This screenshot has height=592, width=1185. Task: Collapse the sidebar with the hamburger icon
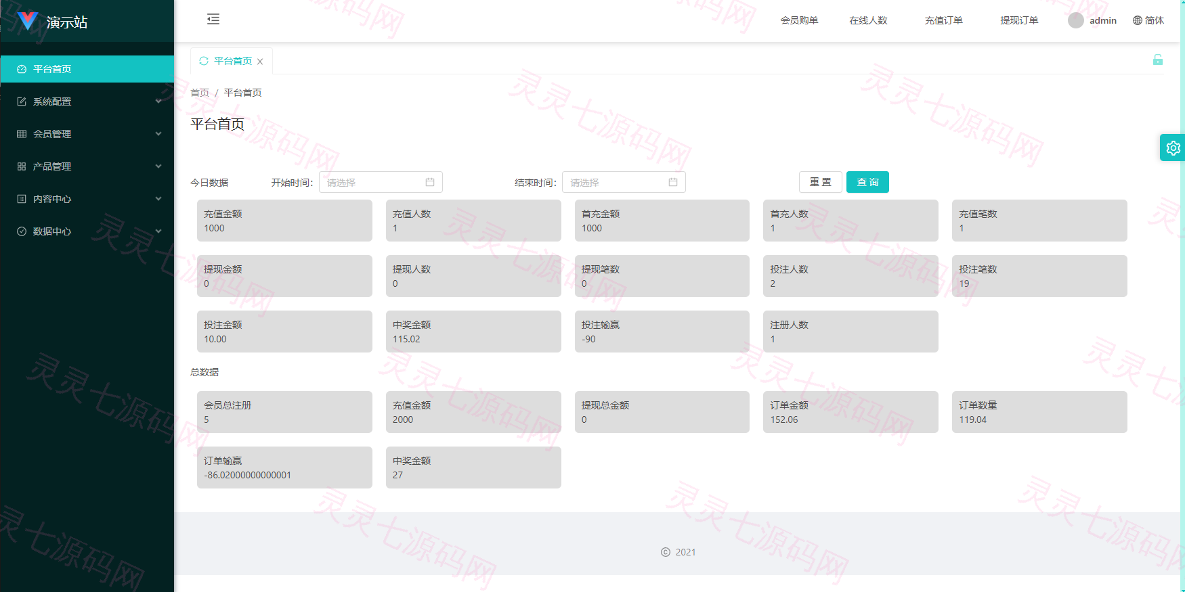[213, 19]
